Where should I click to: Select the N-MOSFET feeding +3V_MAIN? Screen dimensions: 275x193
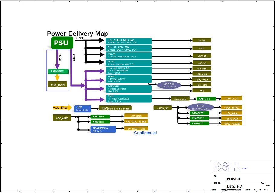click(x=200, y=113)
